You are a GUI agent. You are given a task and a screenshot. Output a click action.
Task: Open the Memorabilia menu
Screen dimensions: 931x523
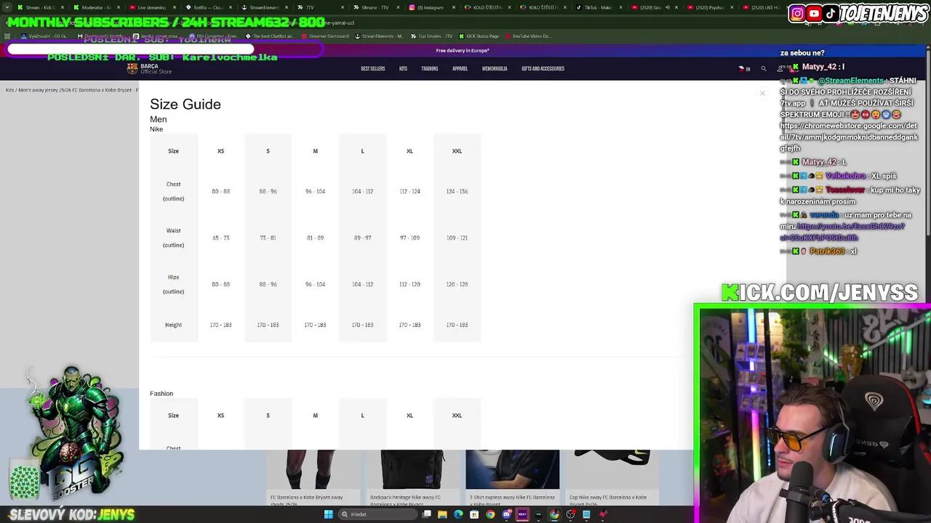(495, 69)
